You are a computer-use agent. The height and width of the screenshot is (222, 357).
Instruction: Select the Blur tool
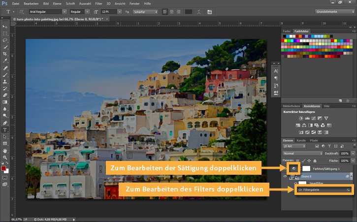tap(5, 109)
